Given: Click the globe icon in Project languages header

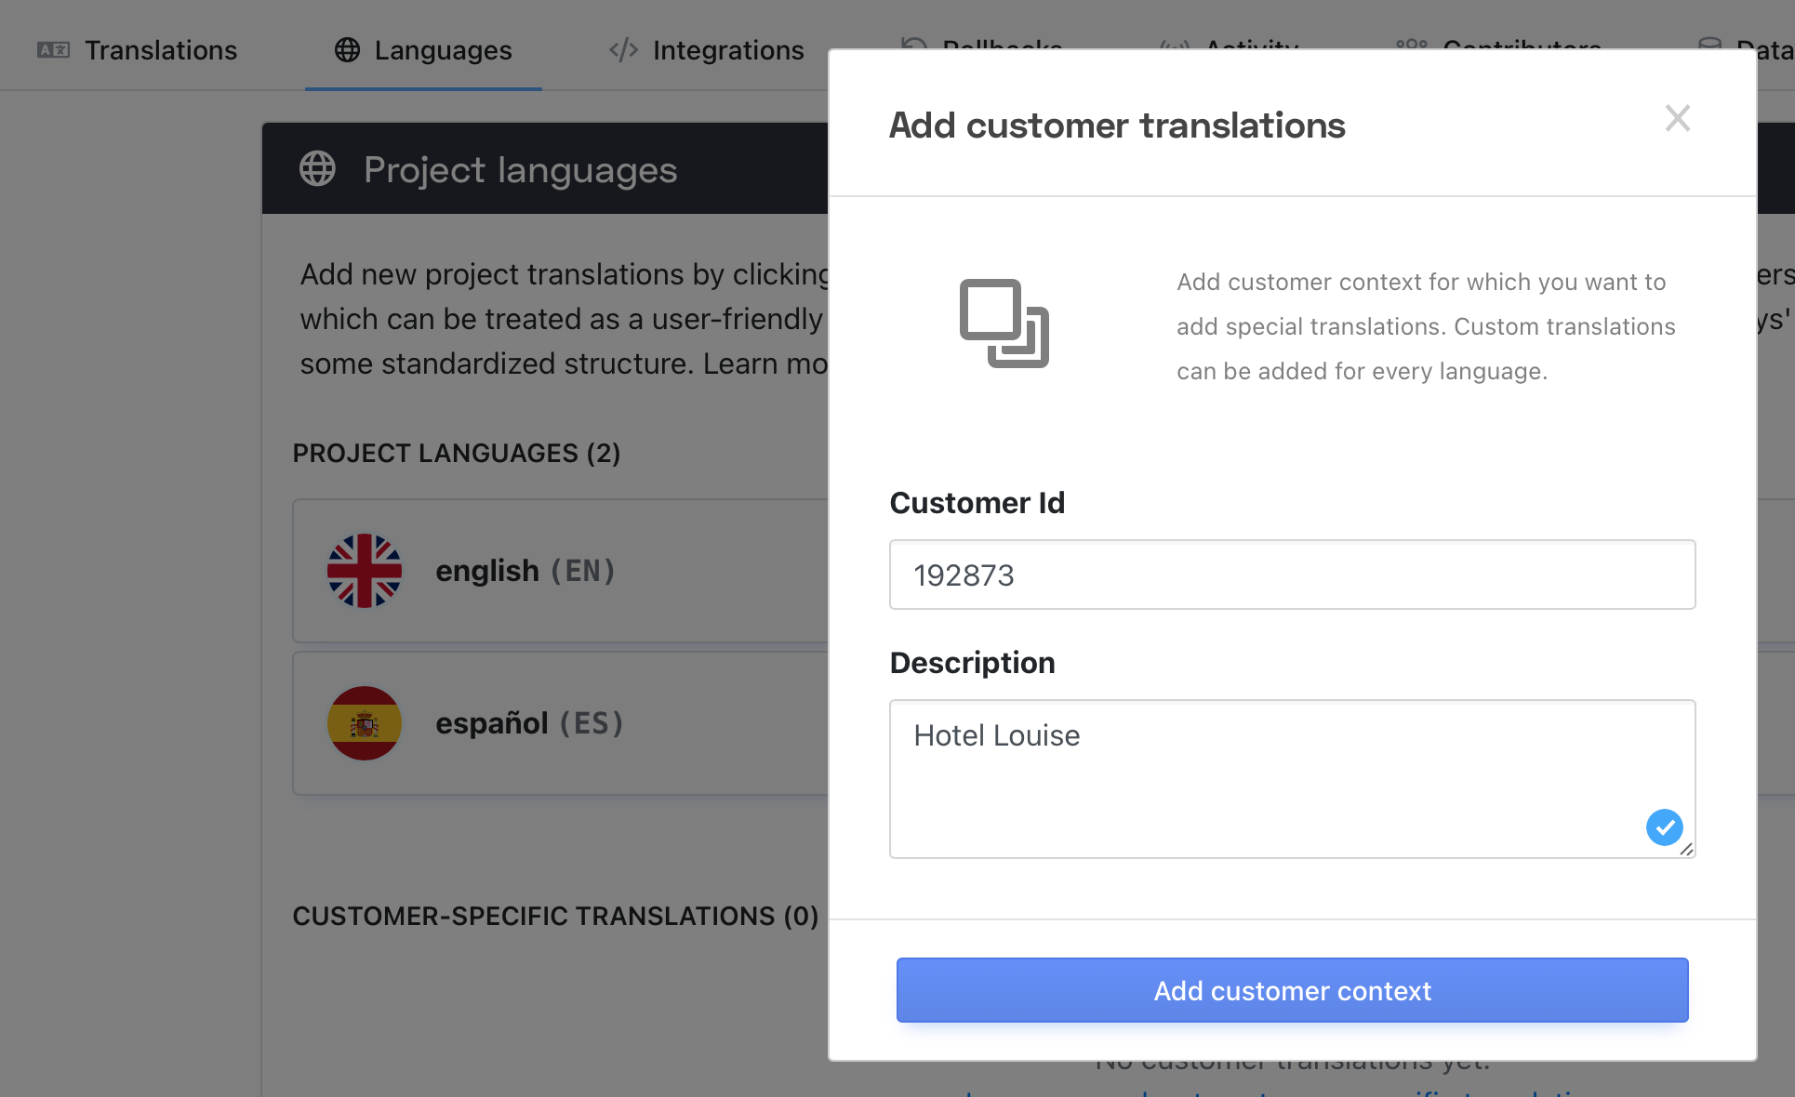Looking at the screenshot, I should click(x=317, y=169).
